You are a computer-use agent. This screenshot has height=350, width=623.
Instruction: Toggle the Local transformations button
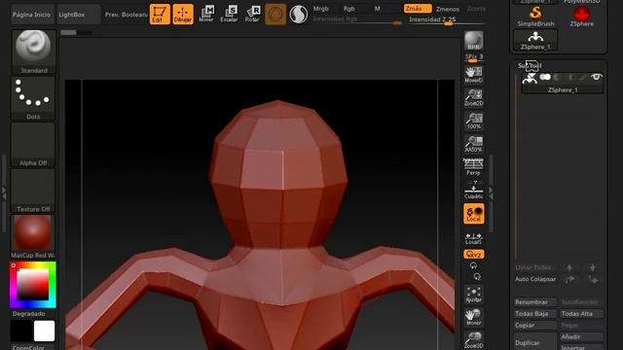coord(474,214)
